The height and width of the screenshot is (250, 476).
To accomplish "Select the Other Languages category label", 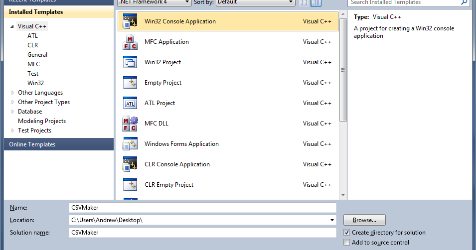I will coord(40,93).
